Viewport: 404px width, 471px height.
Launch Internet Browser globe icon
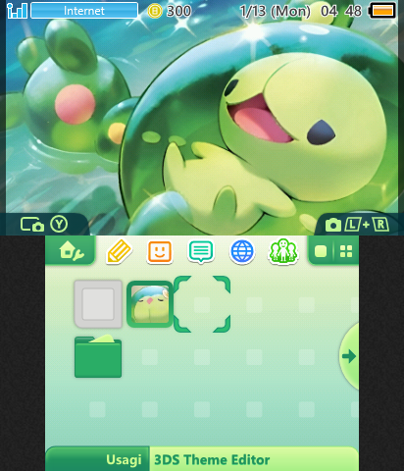(242, 251)
